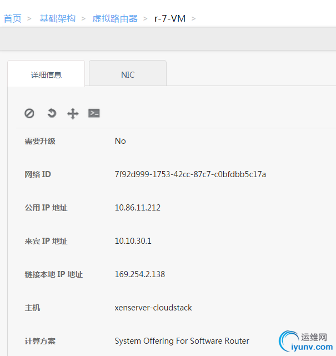Click the 计算方案 label

click(40, 341)
